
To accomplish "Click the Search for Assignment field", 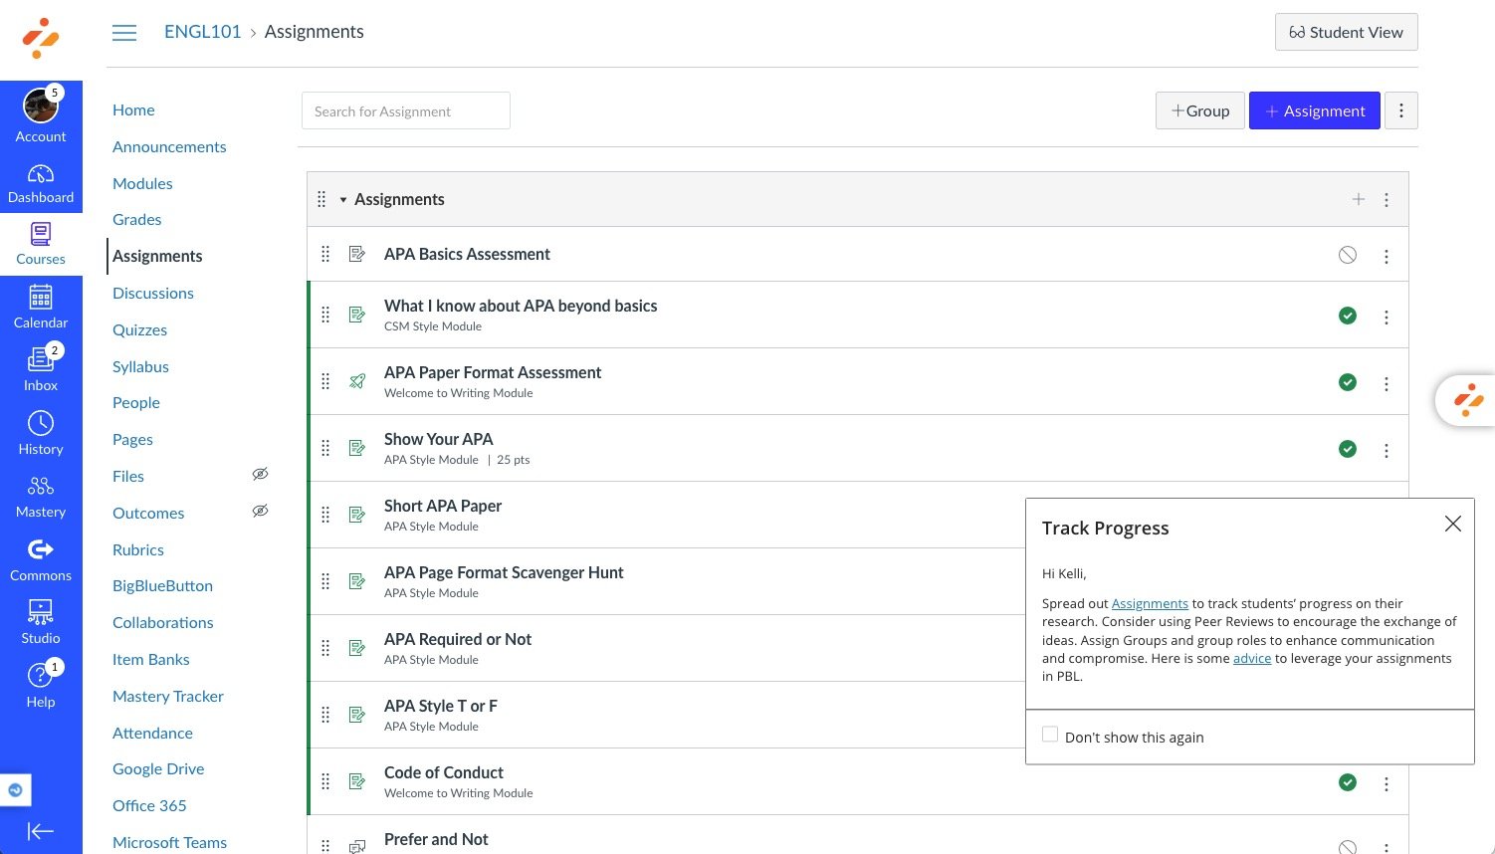I will (406, 110).
